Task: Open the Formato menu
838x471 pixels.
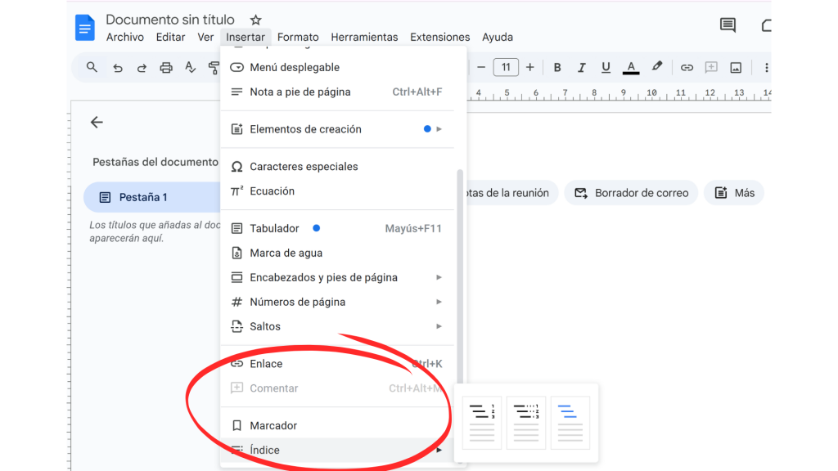Action: (x=298, y=37)
